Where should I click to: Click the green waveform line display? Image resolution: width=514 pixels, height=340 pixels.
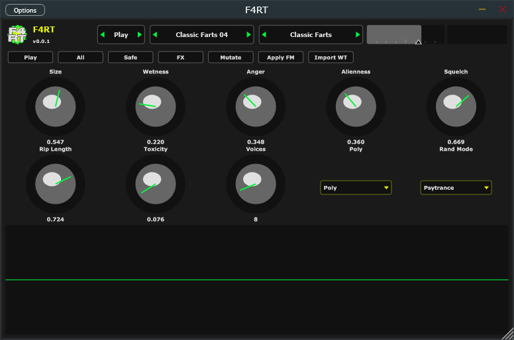pyautogui.click(x=257, y=280)
